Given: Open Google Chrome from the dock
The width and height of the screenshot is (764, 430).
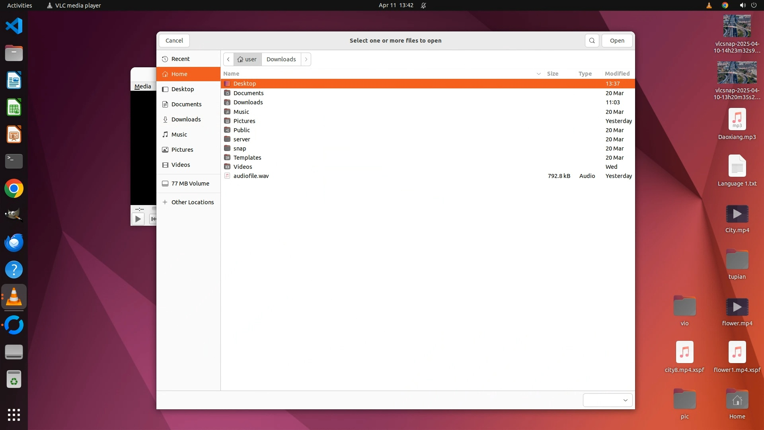Looking at the screenshot, I should pyautogui.click(x=14, y=189).
